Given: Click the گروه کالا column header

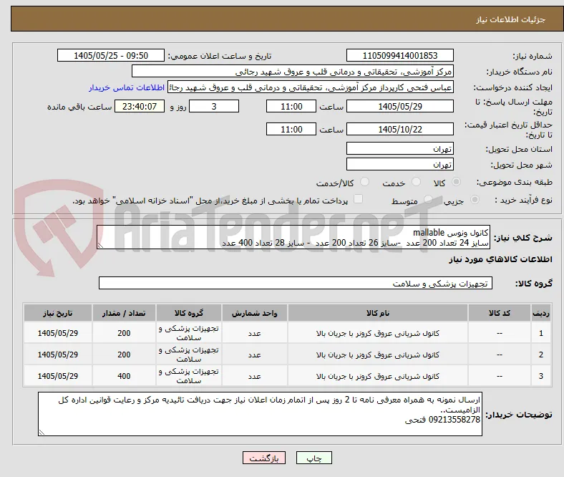Looking at the screenshot, I should (189, 313).
